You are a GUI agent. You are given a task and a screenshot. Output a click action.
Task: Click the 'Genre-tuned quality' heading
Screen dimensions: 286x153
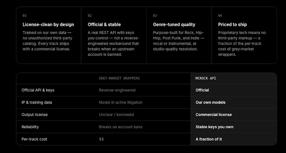(x=174, y=24)
